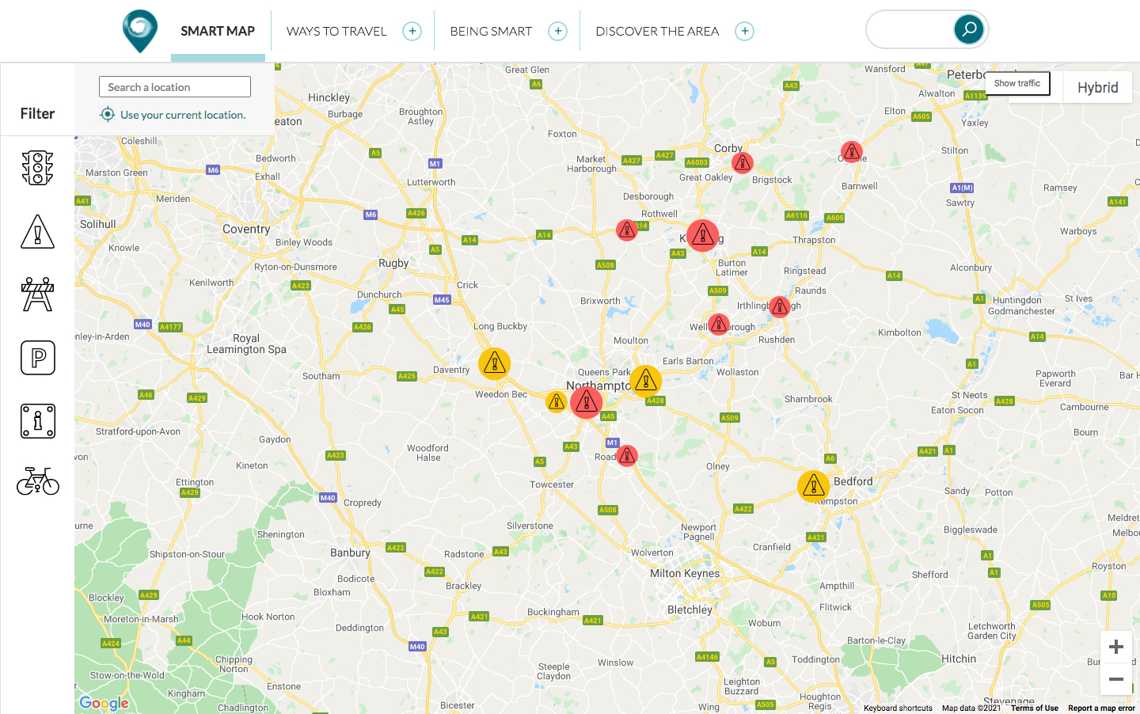Image resolution: width=1140 pixels, height=714 pixels.
Task: Open the Smart Map tab
Action: pyautogui.click(x=218, y=31)
